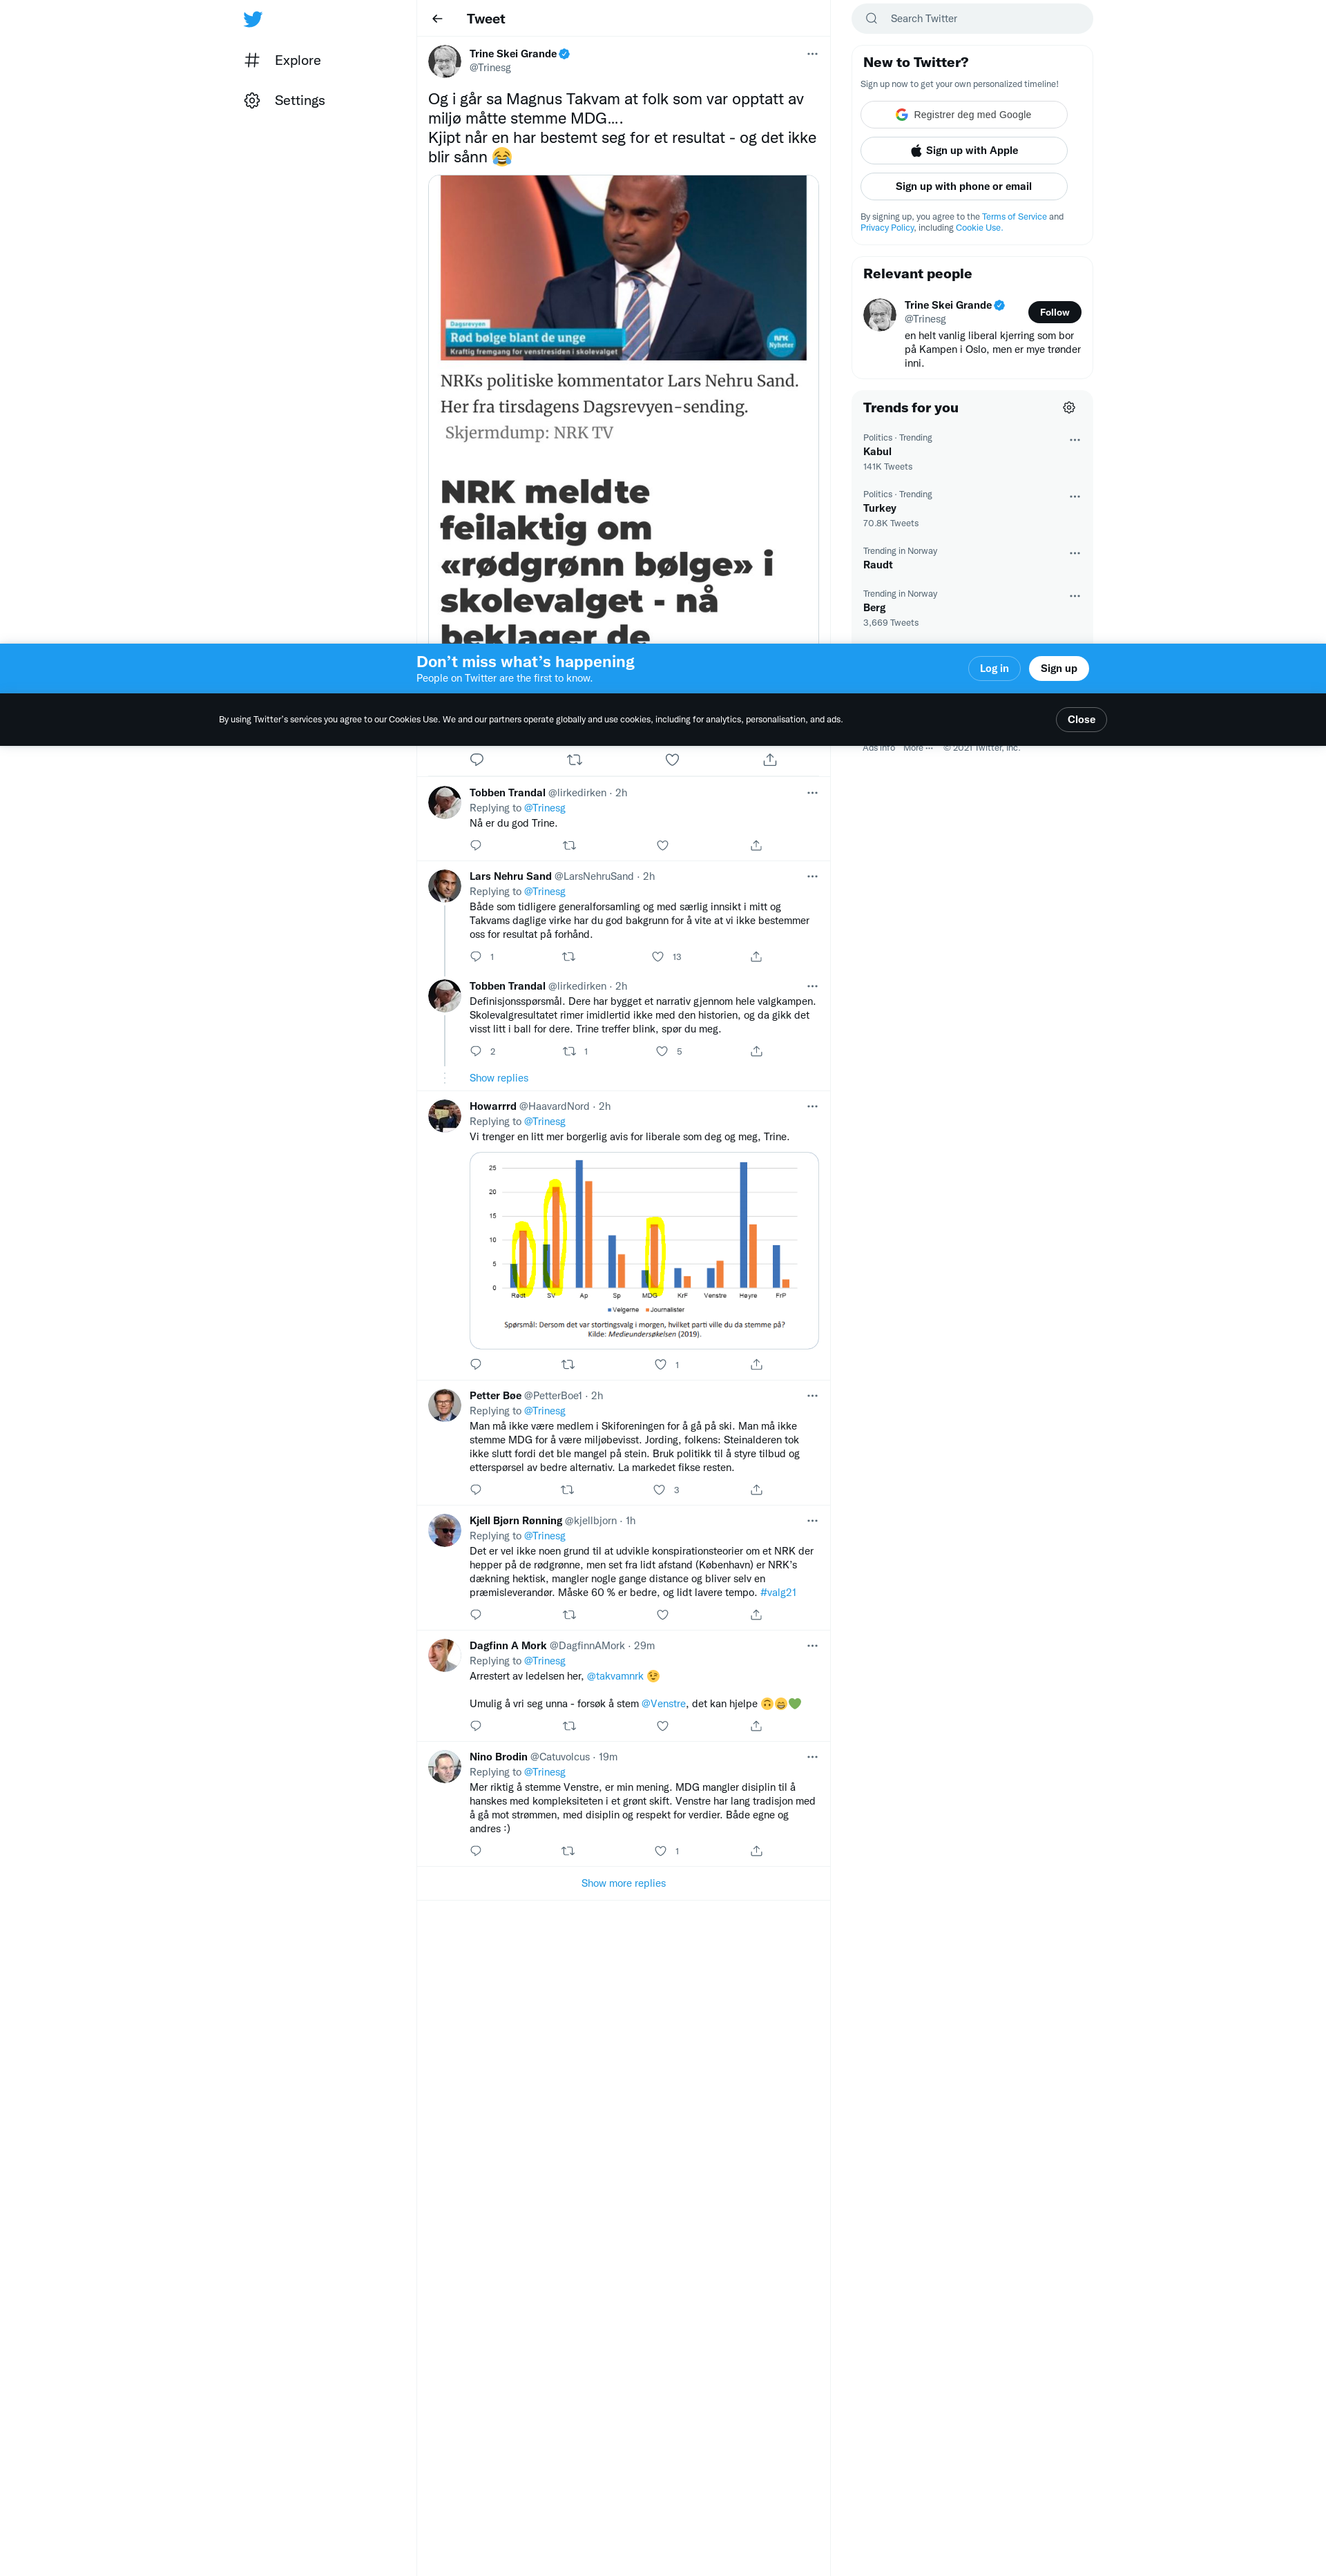The height and width of the screenshot is (2576, 1326).
Task: Click Sign up with Apple
Action: coord(964,150)
